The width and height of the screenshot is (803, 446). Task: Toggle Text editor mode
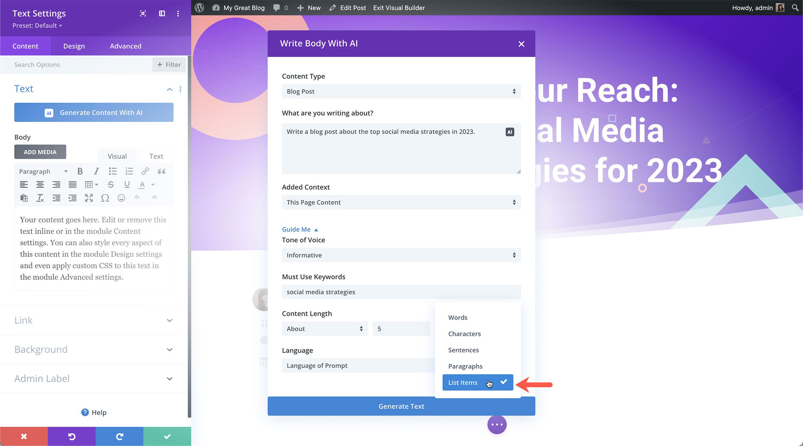click(x=156, y=155)
